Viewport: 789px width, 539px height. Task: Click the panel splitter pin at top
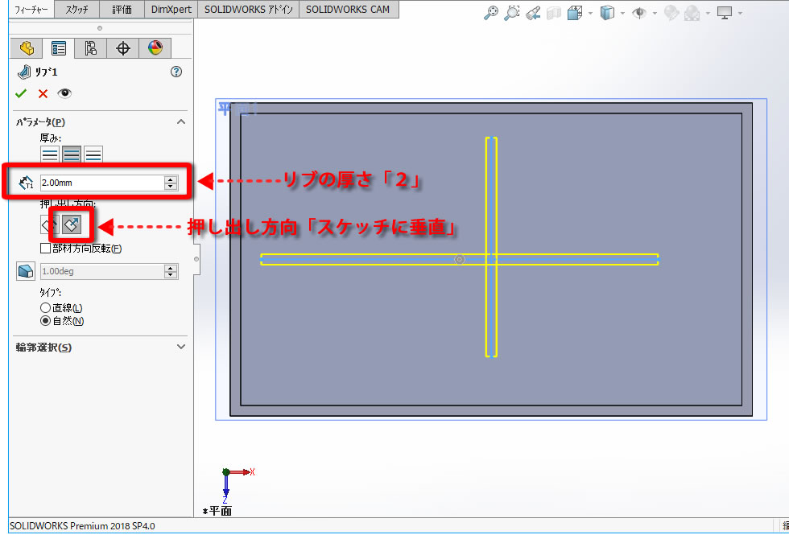100,28
